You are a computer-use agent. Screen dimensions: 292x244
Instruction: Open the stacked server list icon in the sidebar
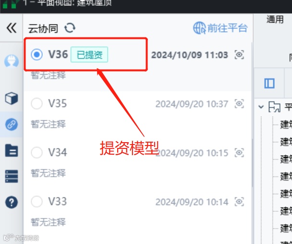[12, 176]
